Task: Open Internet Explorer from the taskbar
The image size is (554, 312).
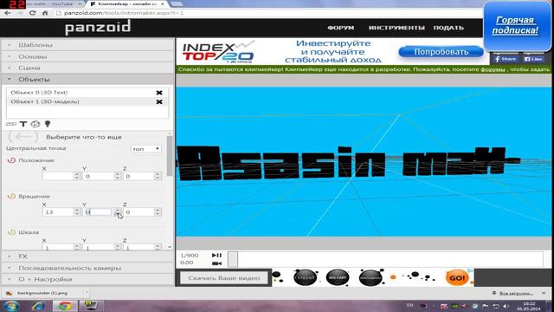Action: [38, 306]
